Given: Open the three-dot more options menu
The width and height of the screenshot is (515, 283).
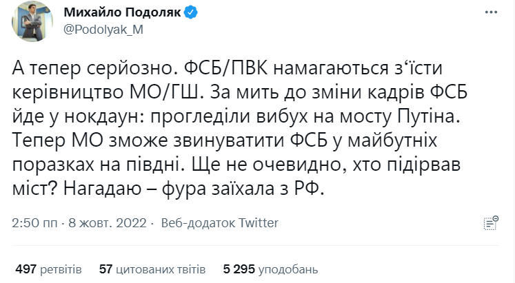Looking at the screenshot, I should (x=491, y=12).
